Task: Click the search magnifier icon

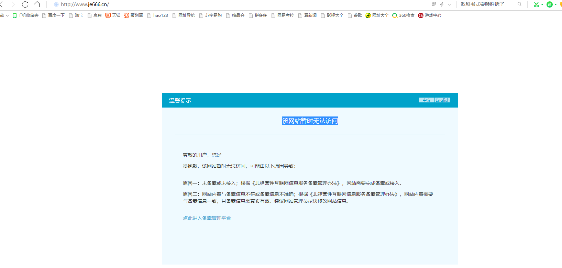Action: pos(519,4)
